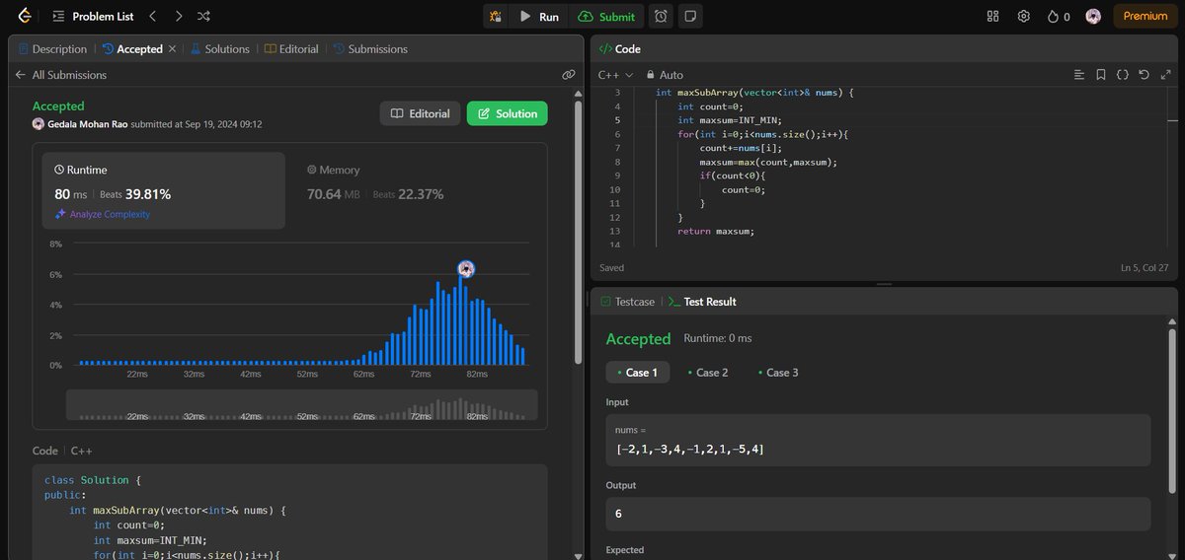Open the notes sticky icon
This screenshot has height=560, width=1185.
pos(690,17)
